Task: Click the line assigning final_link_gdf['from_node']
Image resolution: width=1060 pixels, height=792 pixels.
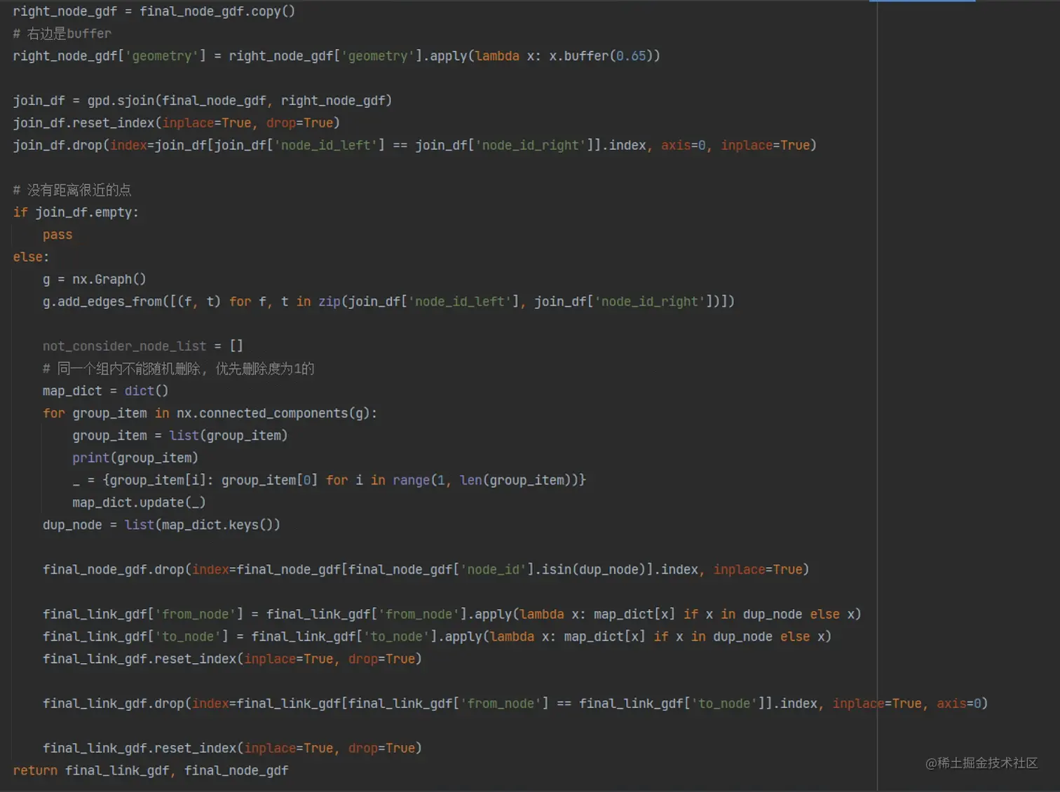Action: coord(452,615)
